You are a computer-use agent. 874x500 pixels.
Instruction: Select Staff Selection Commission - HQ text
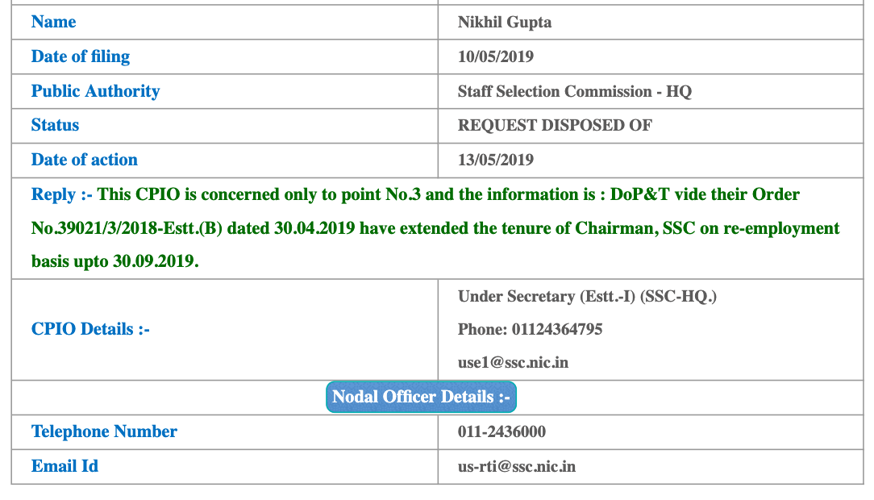(574, 91)
